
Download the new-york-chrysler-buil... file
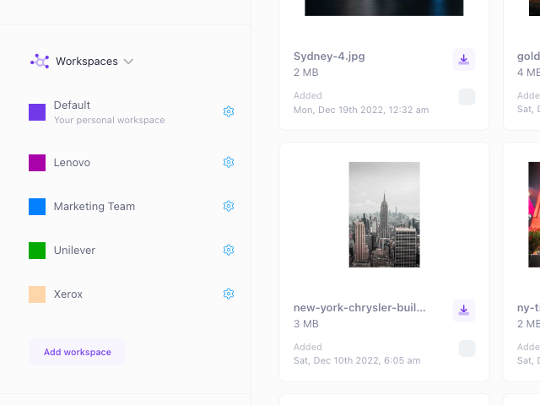pyautogui.click(x=464, y=310)
